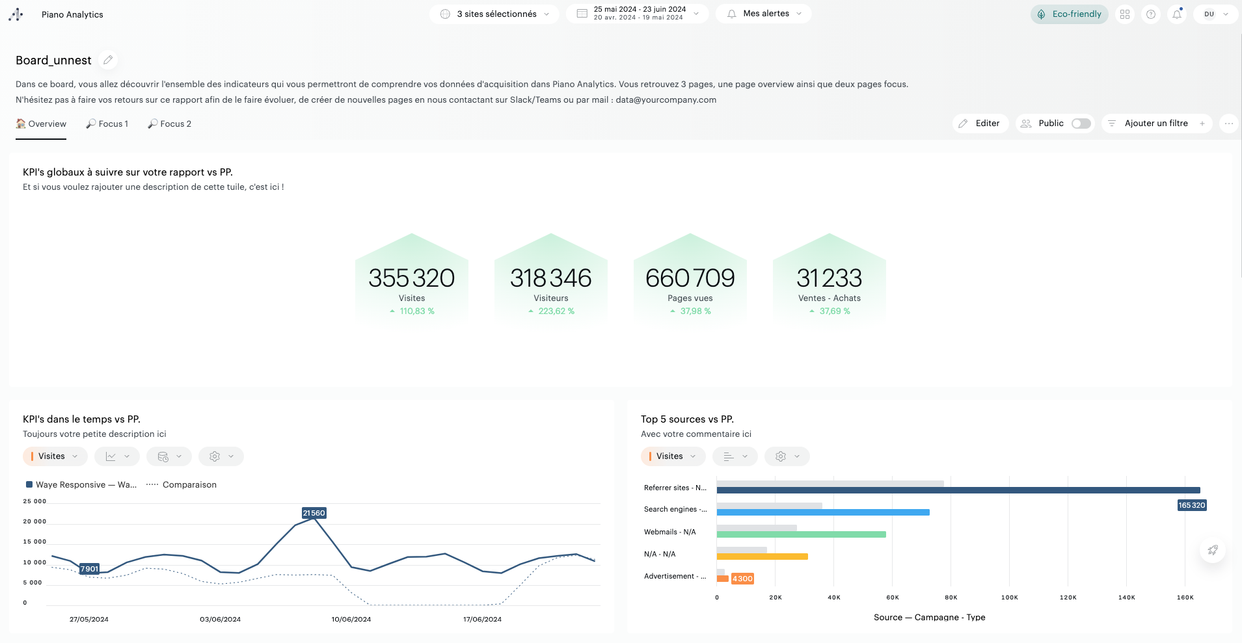Click the 31 233 Ventes - Achats KPI tile
Viewport: 1242px width, 643px height.
click(830, 280)
